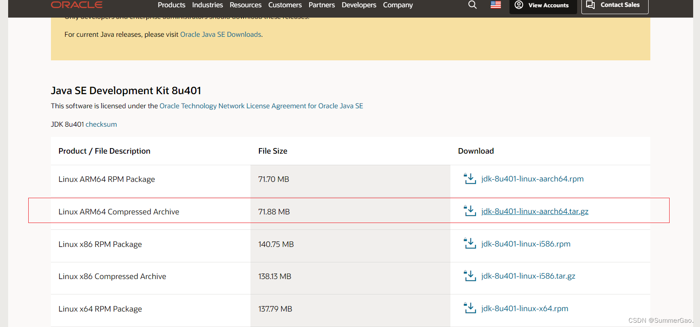This screenshot has width=700, height=327.
Task: Follow the Oracle Java SE Downloads link
Action: click(220, 34)
